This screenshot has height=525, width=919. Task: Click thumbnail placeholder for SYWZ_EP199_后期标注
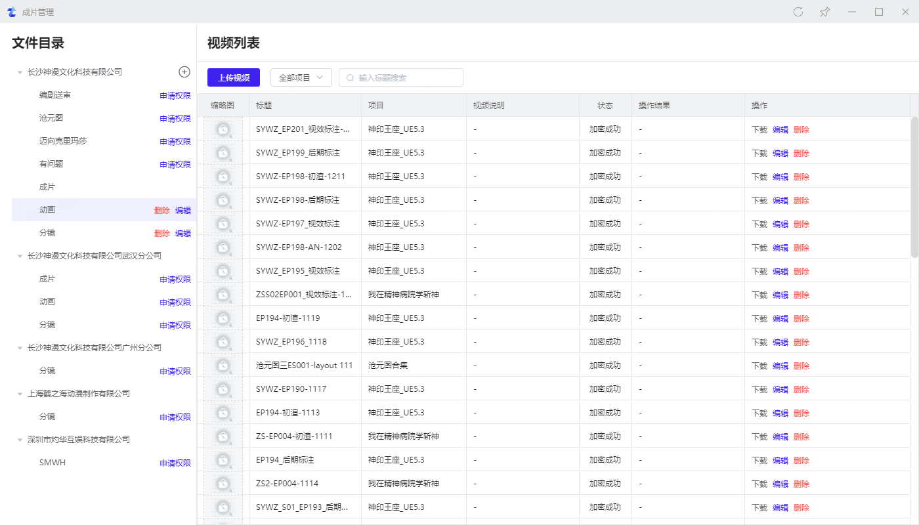[223, 152]
